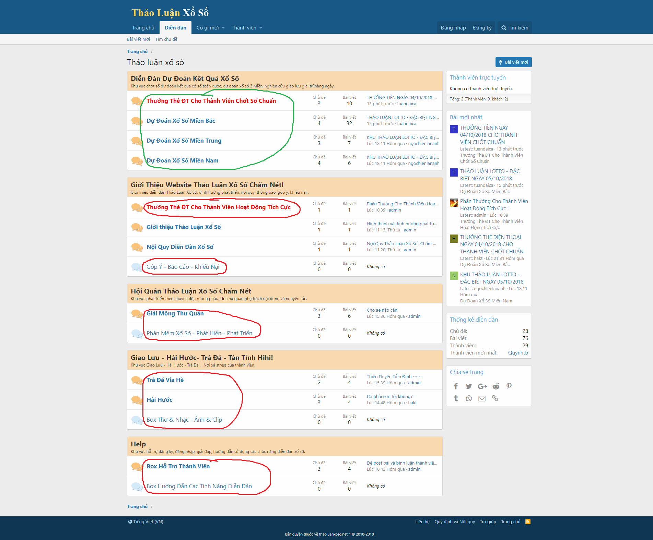653x540 pixels.
Task: Expand the Có gì mới dropdown
Action: [x=210, y=27]
